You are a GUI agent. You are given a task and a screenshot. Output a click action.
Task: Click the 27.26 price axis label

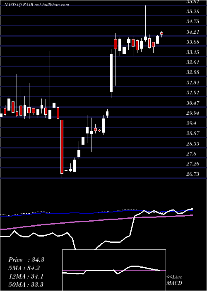(x=193, y=164)
